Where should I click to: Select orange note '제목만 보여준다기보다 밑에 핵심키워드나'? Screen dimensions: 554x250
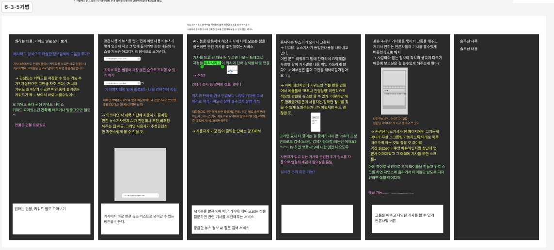(139, 102)
